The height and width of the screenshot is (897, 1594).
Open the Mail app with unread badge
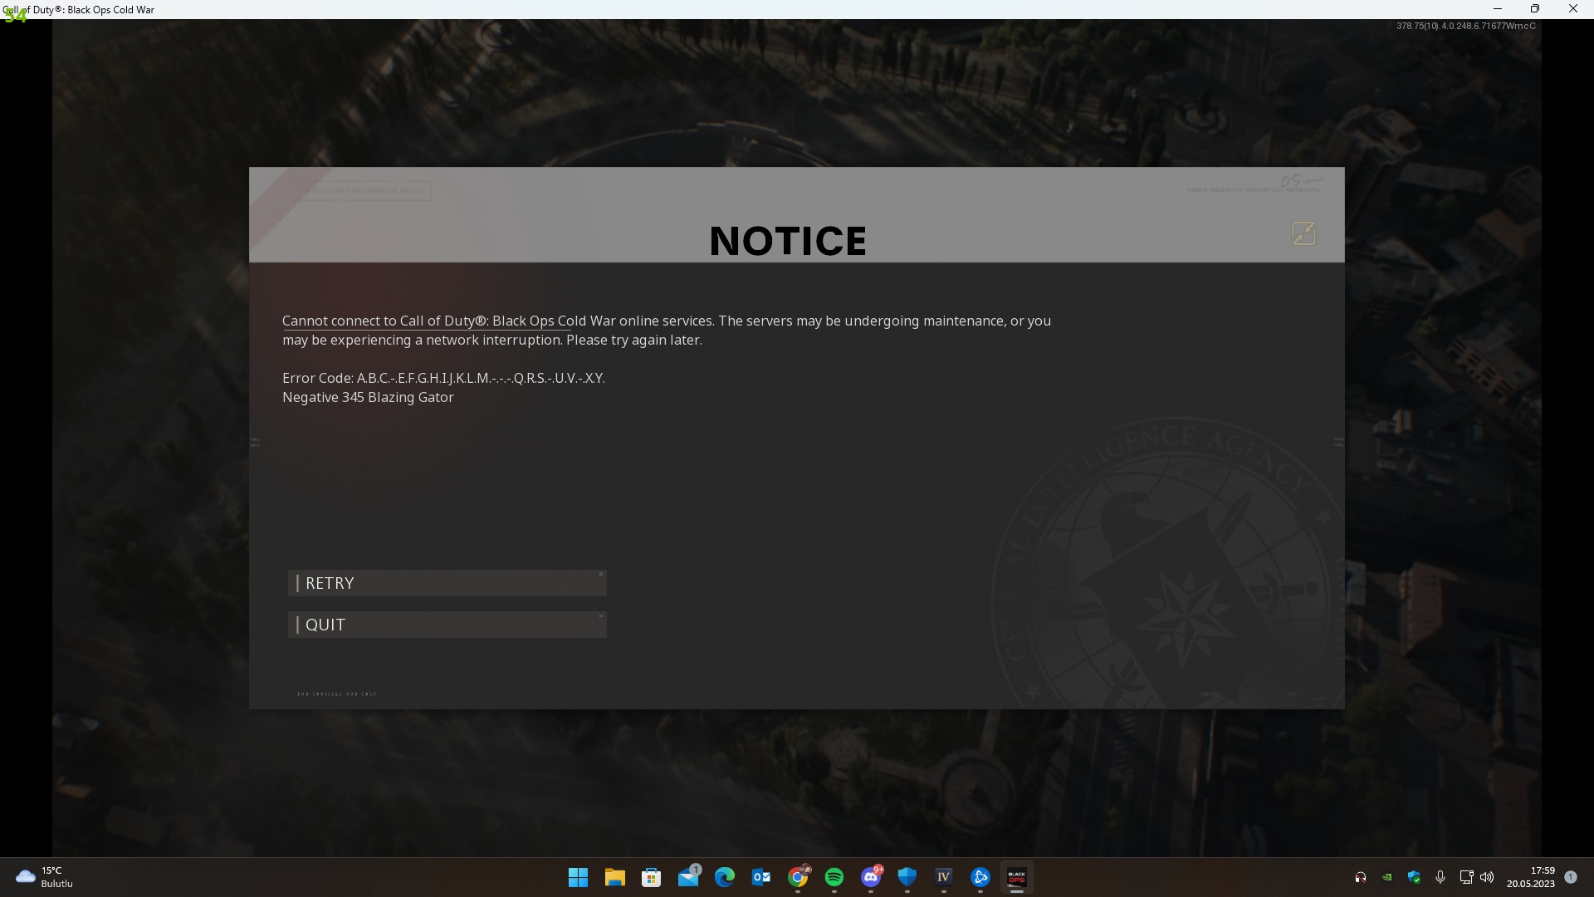pos(688,877)
